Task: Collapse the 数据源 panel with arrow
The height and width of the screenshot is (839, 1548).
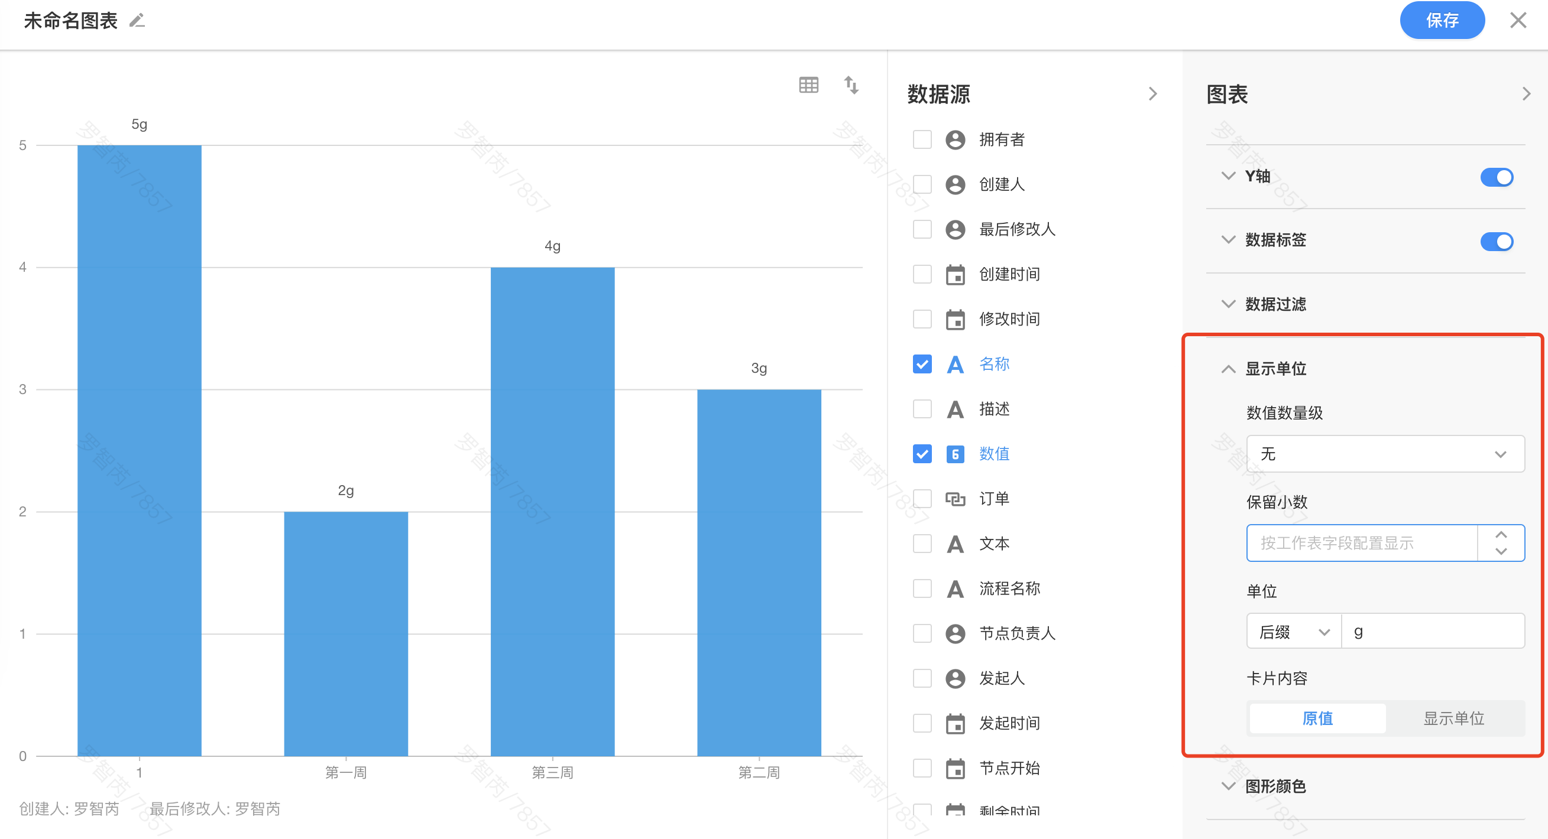Action: pyautogui.click(x=1152, y=94)
